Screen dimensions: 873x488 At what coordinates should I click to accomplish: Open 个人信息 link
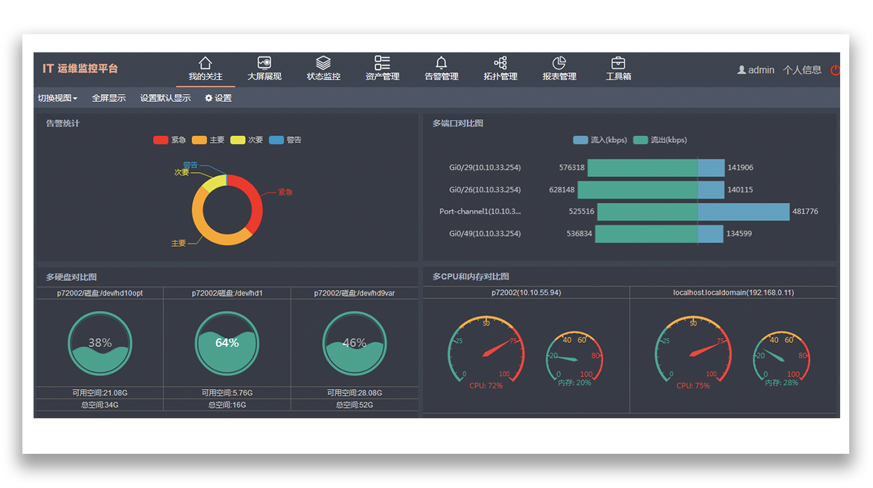click(802, 70)
